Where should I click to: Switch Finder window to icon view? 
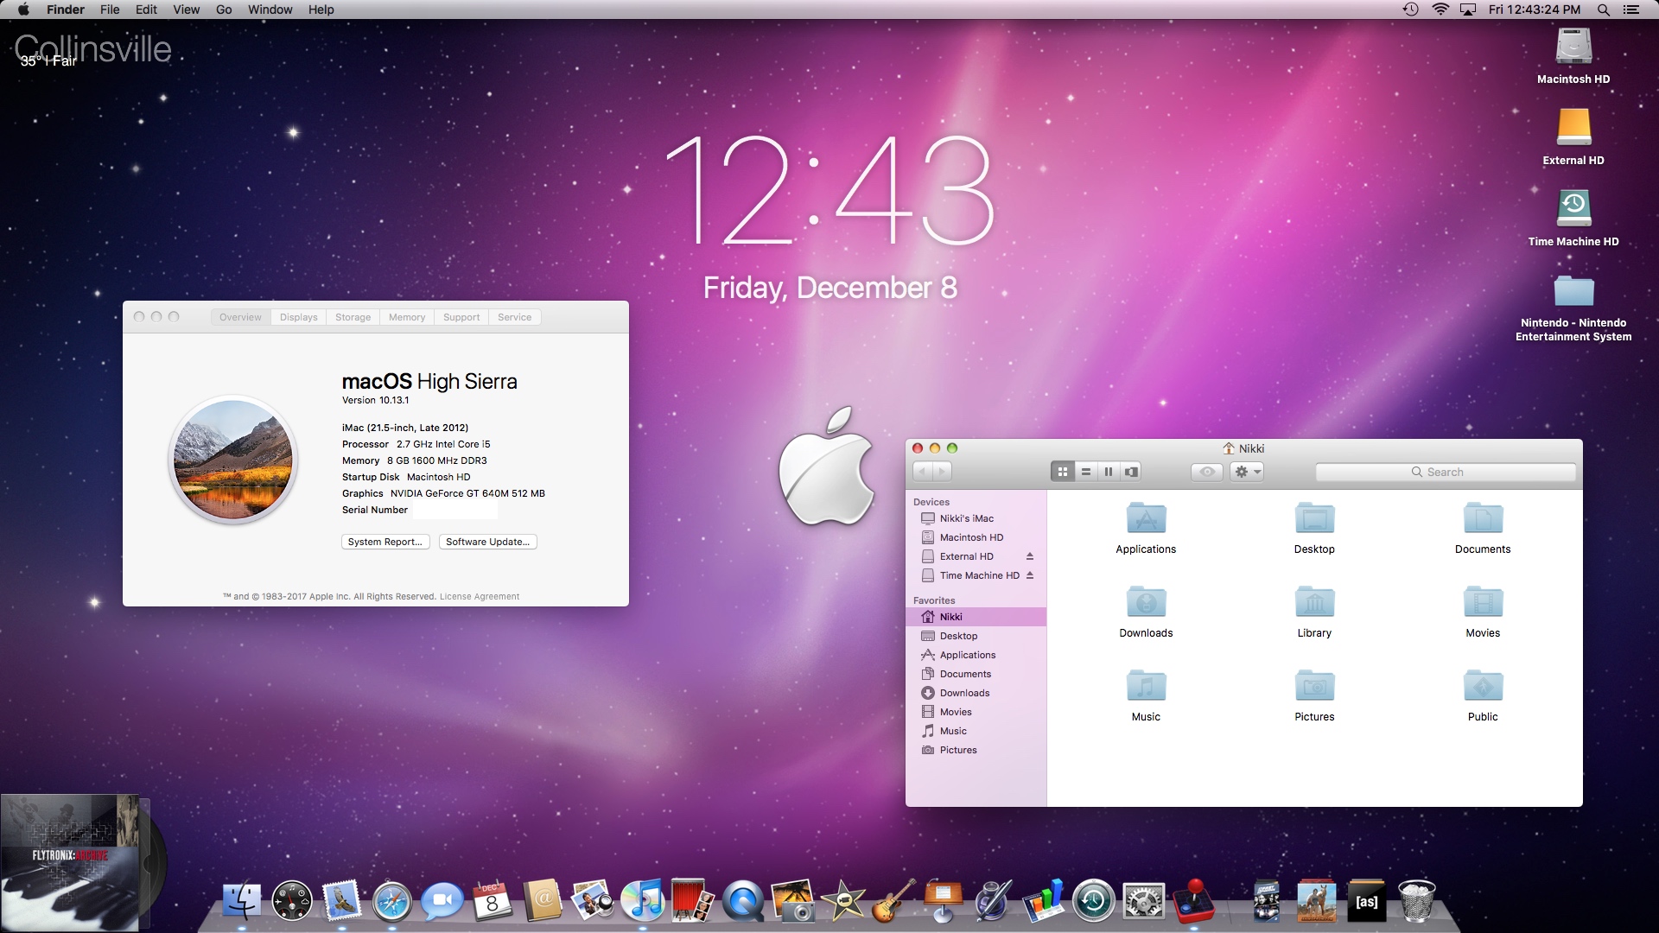(x=1063, y=472)
